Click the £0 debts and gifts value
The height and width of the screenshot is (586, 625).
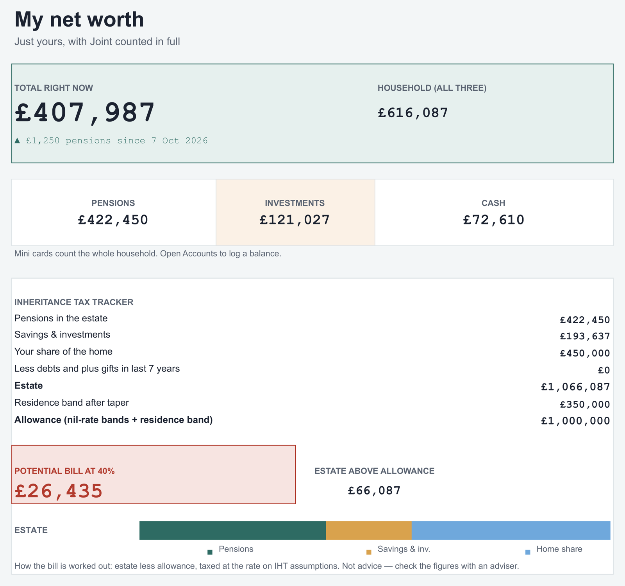coord(604,370)
